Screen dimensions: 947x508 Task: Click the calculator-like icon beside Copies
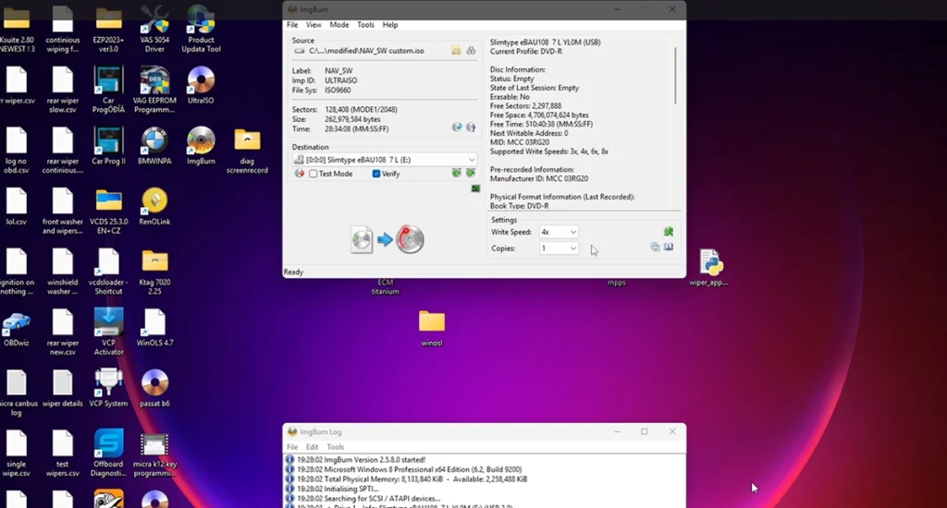click(x=655, y=248)
